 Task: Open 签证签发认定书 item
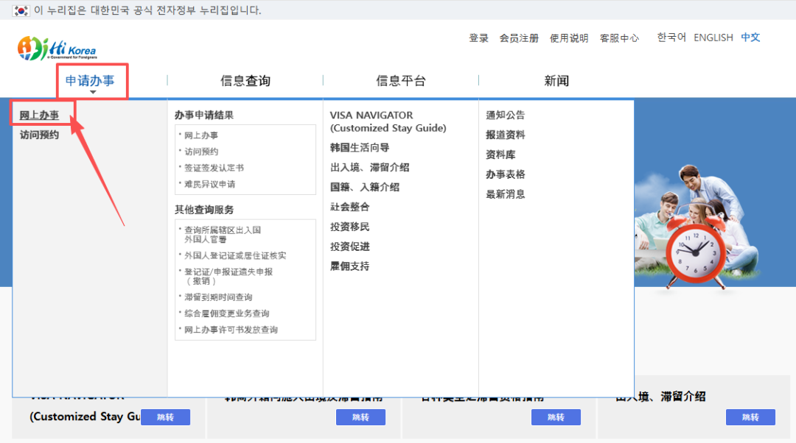(x=214, y=168)
